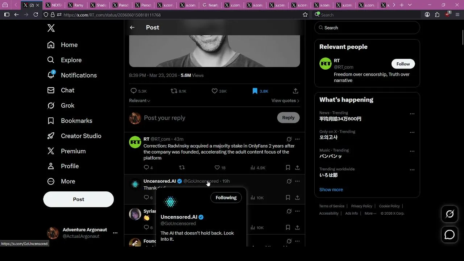Open options for 모의고사 trend
The width and height of the screenshot is (464, 261).
412,133
